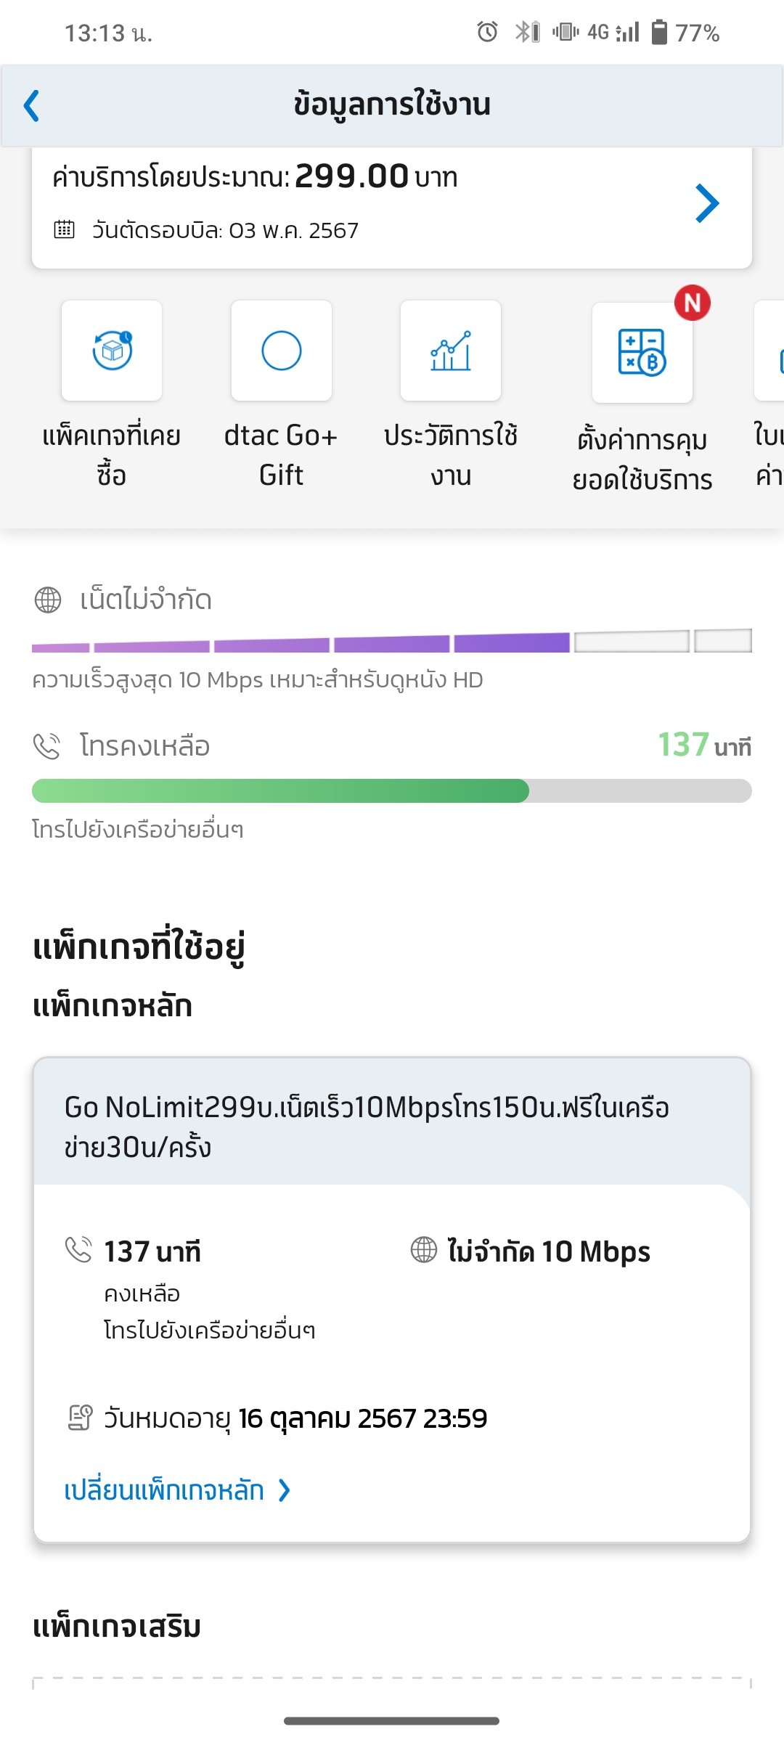This screenshot has width=784, height=1745.
Task: Open usage history chart icon
Action: tap(451, 351)
